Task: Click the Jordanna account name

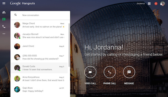Action: click(141, 3)
